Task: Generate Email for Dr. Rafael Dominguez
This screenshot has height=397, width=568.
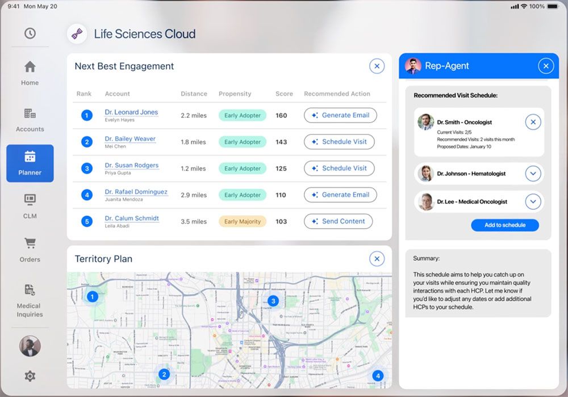Action: tap(340, 195)
